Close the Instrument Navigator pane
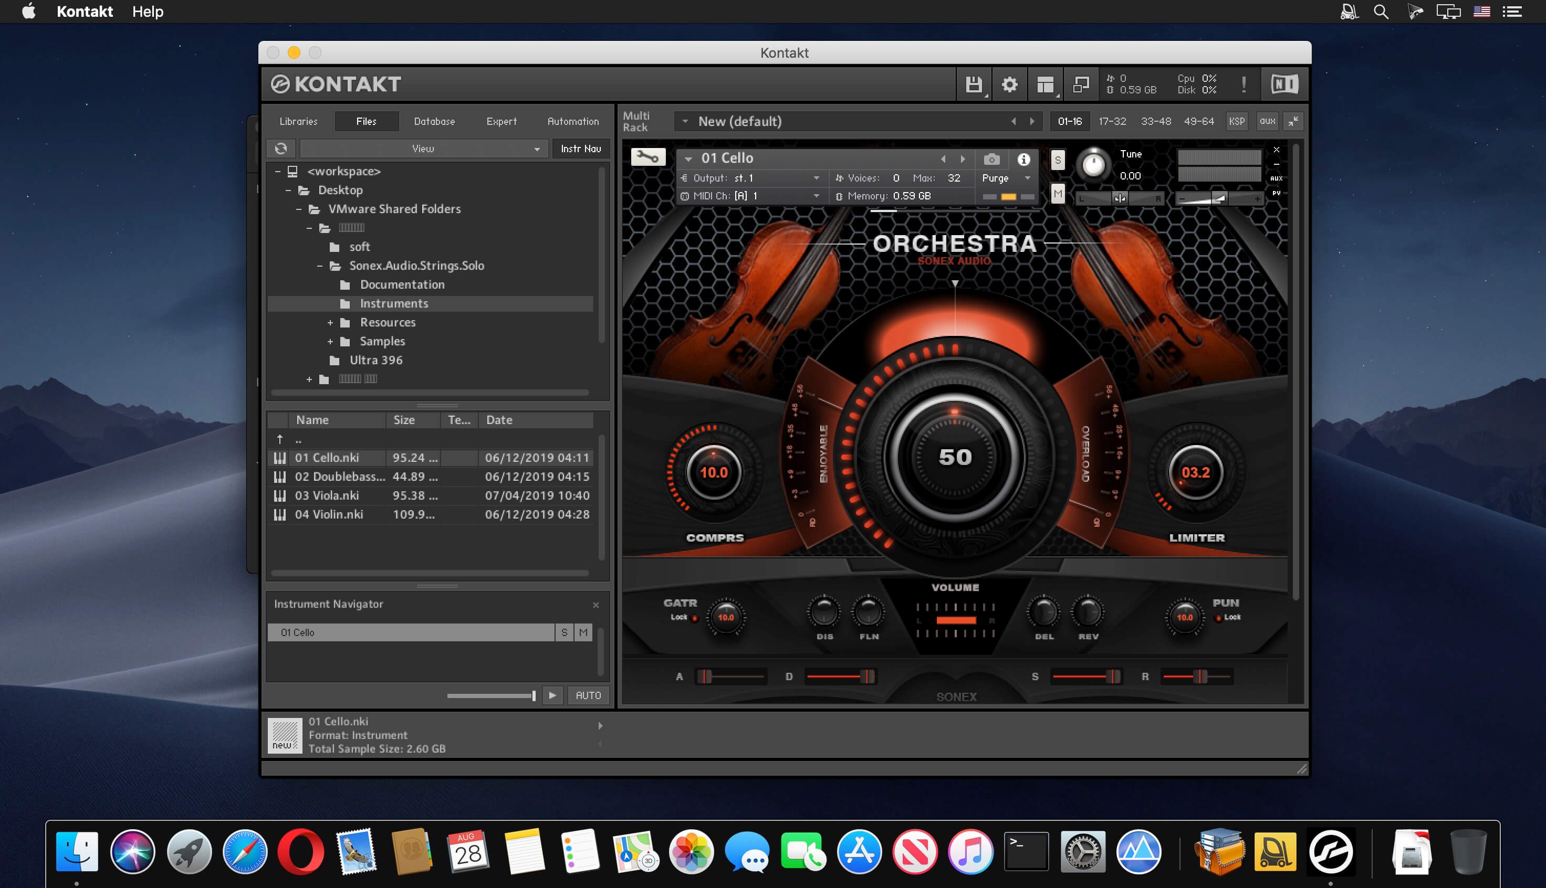 tap(596, 605)
